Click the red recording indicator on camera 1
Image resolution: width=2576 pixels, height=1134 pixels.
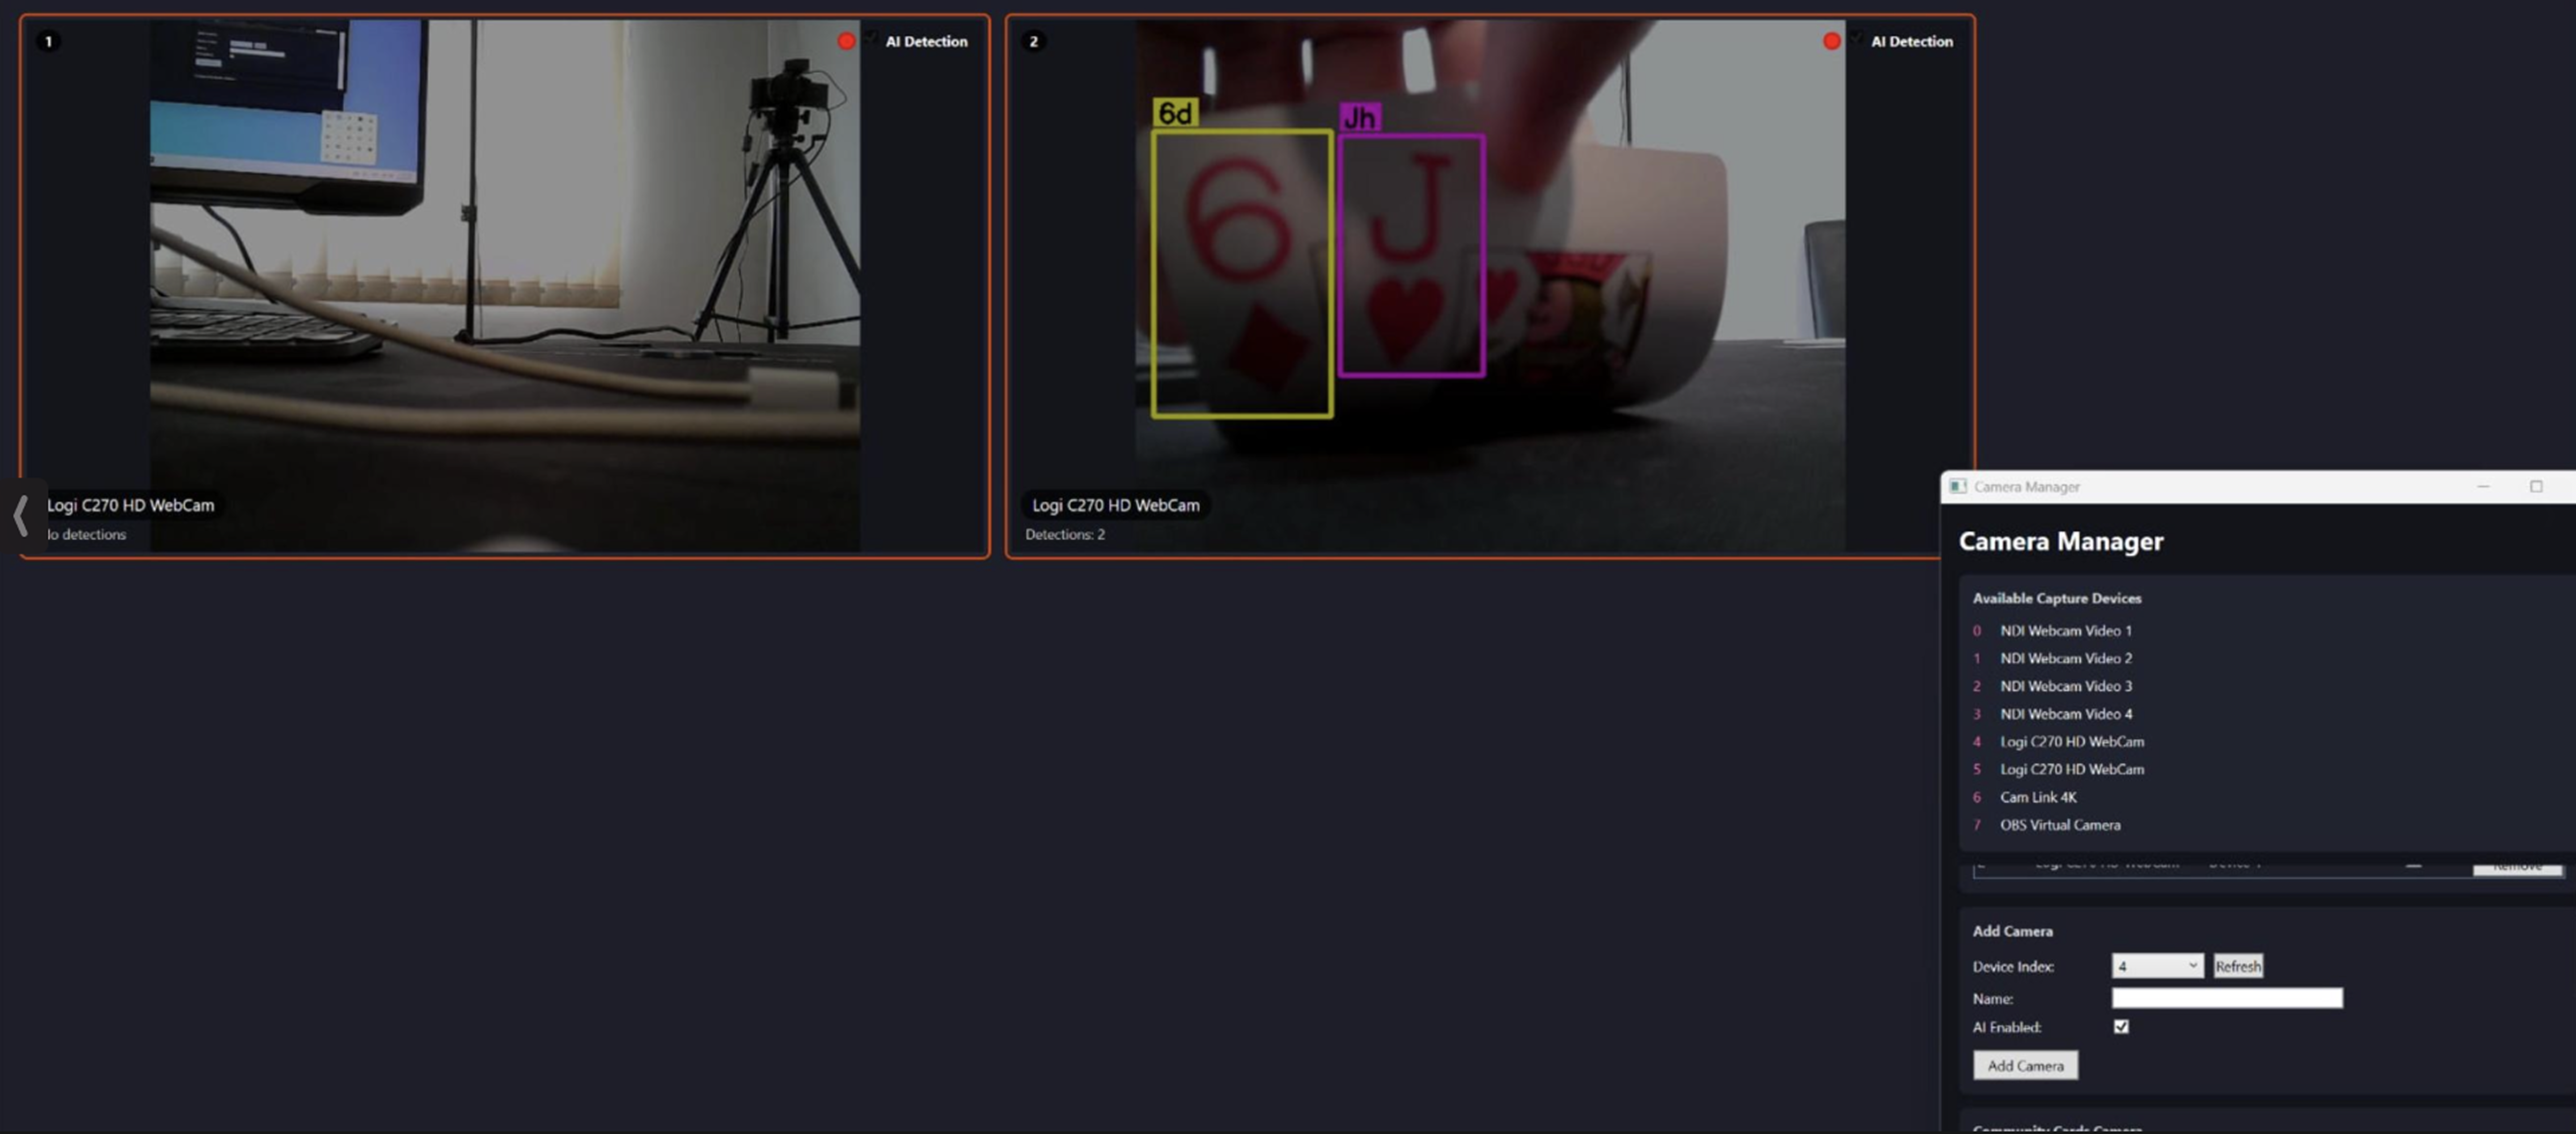tap(846, 41)
